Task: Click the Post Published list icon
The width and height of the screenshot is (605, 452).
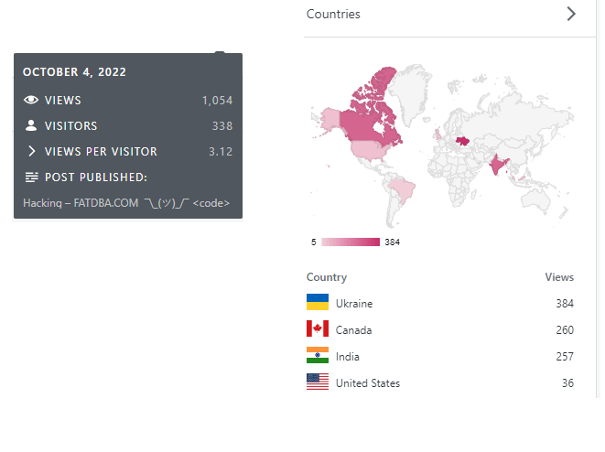Action: click(x=31, y=178)
